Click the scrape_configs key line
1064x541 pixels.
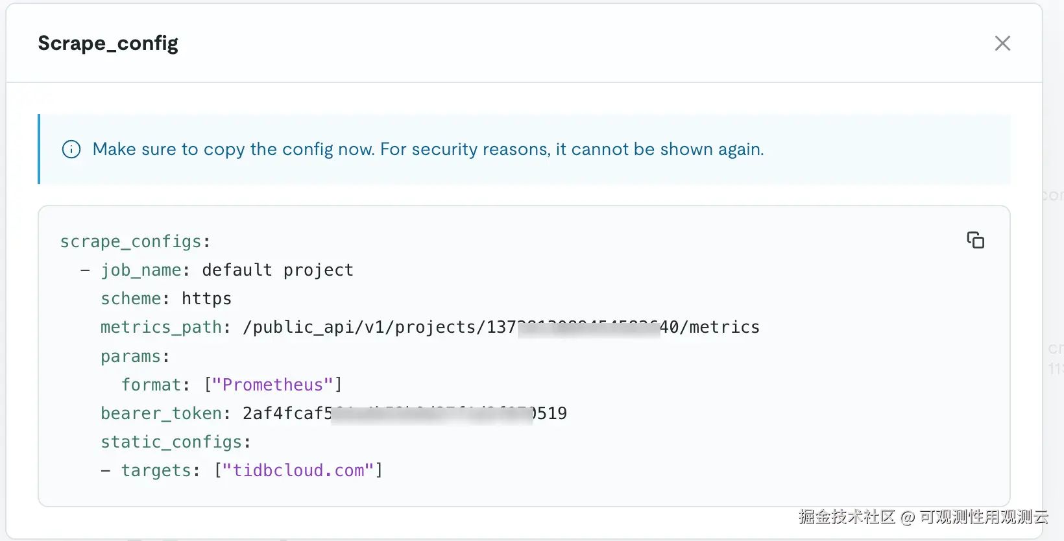coord(135,241)
